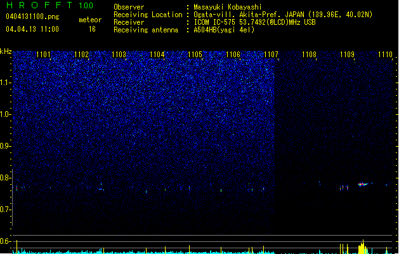Select the name Masayuki Kobayashi
Viewport: 399px width, 254px height.
(x=228, y=7)
